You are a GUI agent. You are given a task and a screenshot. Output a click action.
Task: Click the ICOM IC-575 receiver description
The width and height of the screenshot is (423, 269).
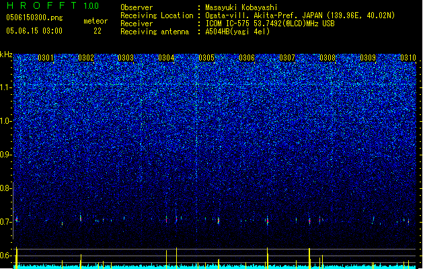click(270, 24)
